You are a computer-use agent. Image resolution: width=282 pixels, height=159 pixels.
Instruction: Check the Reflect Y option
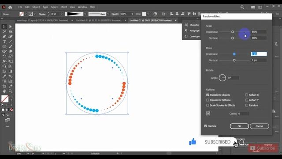pyautogui.click(x=247, y=100)
